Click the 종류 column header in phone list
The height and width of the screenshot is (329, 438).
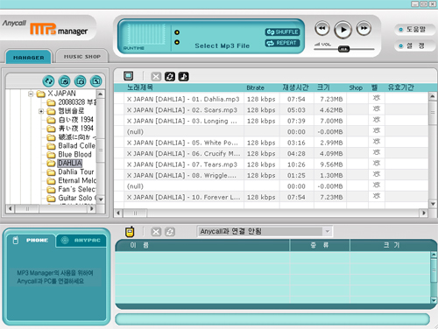320,245
